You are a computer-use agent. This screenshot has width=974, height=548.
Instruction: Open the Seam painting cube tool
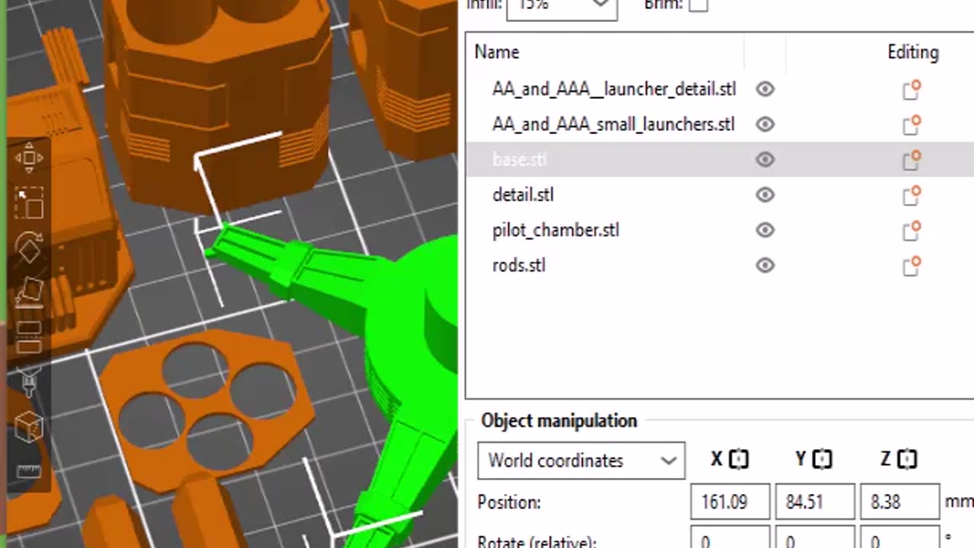pyautogui.click(x=29, y=426)
